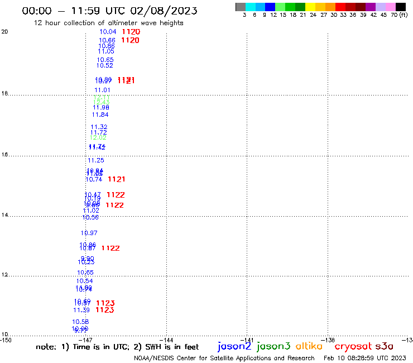This screenshot has width=413, height=363.
Task: Click the wave height value 11.01
Action: (x=102, y=90)
